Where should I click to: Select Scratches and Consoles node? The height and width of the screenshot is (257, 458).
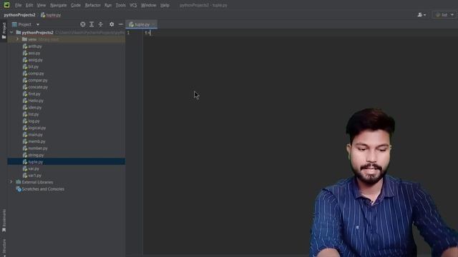click(x=43, y=188)
